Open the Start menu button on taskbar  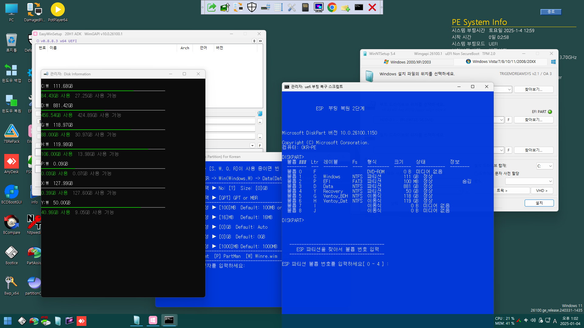[8, 321]
